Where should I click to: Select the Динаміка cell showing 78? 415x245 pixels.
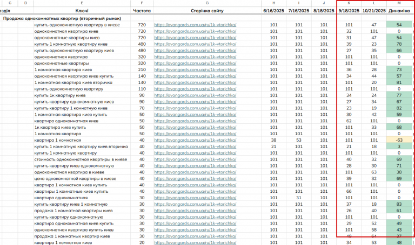[x=399, y=44]
